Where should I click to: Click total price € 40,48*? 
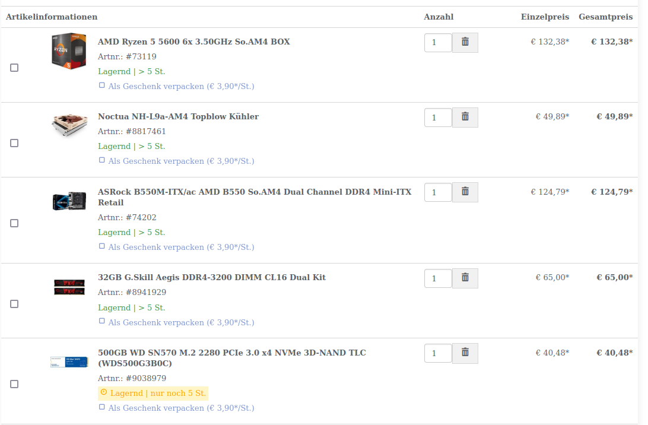tap(615, 353)
